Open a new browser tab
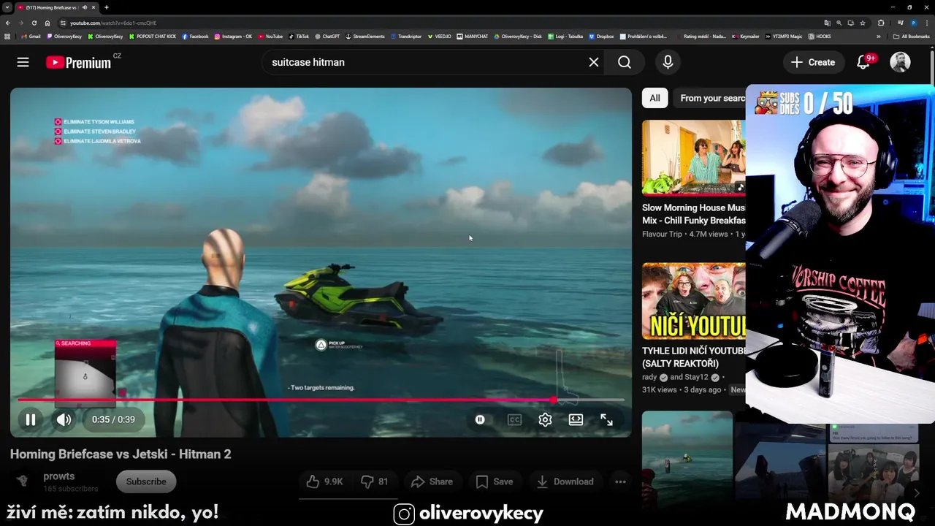This screenshot has height=526, width=935. coord(107,7)
